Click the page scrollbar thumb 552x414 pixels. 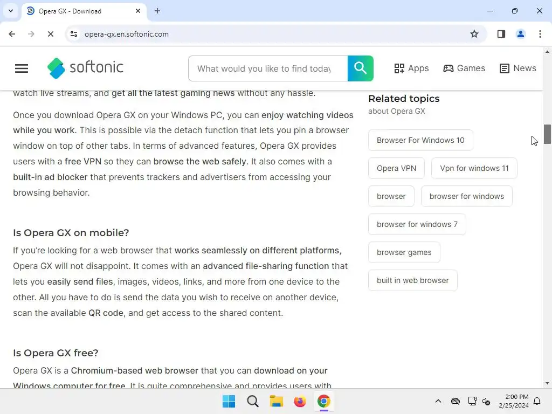click(547, 134)
